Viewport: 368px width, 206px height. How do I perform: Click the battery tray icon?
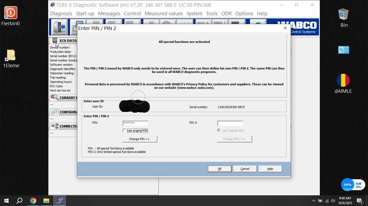(x=320, y=201)
